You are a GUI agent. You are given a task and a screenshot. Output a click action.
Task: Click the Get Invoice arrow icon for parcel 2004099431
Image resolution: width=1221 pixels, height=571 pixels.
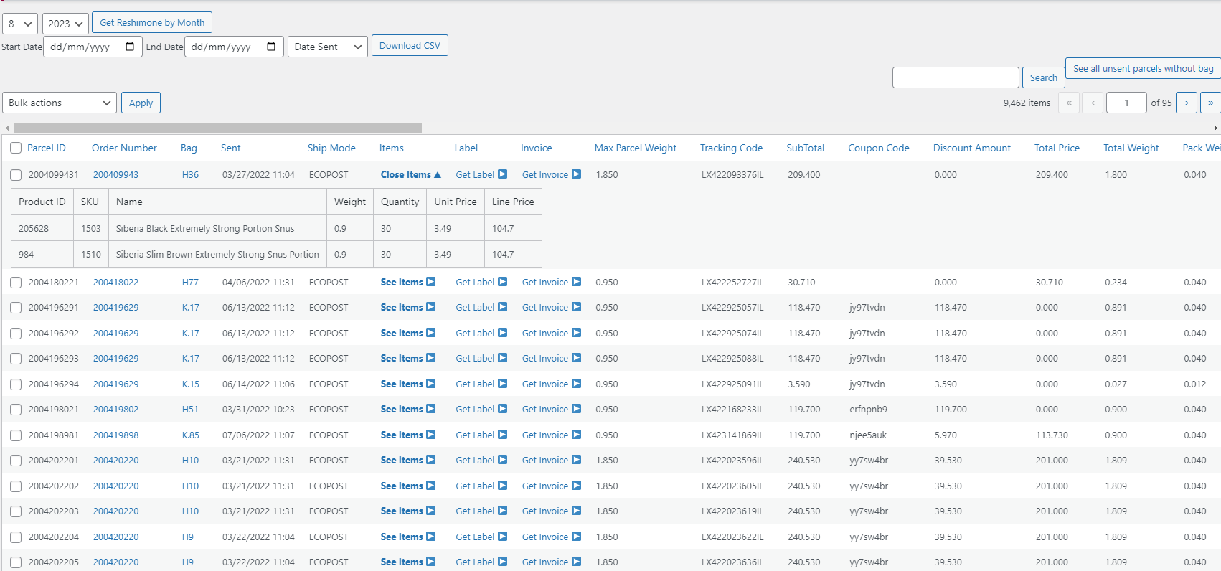577,174
